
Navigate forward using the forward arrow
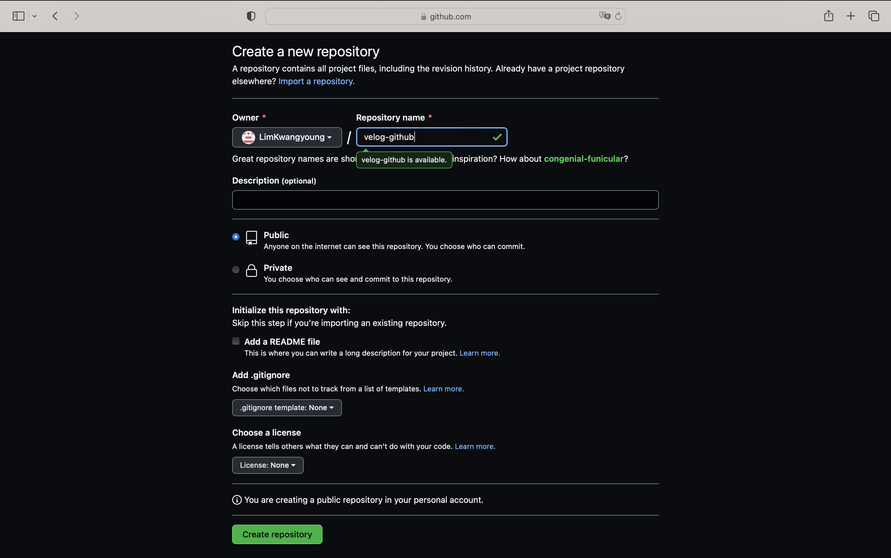coord(76,16)
